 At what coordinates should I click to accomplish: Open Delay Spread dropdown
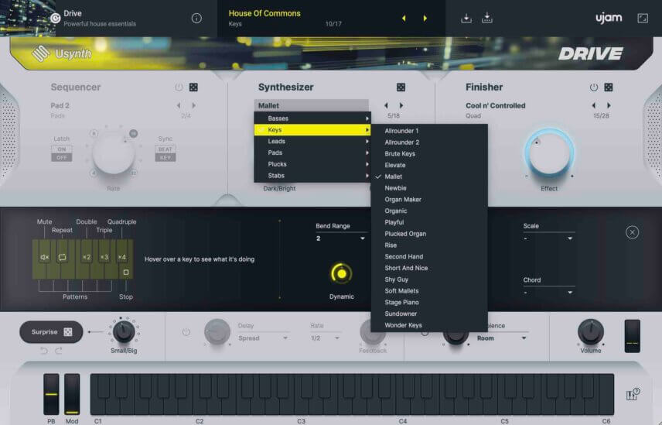pyautogui.click(x=263, y=338)
